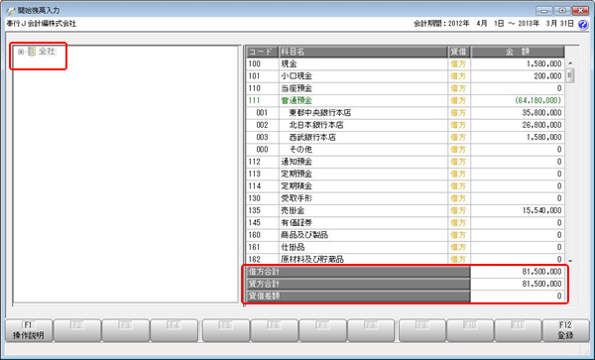Select the 現金 amount cell 1,580,000
This screenshot has height=360, width=595.
pos(518,64)
